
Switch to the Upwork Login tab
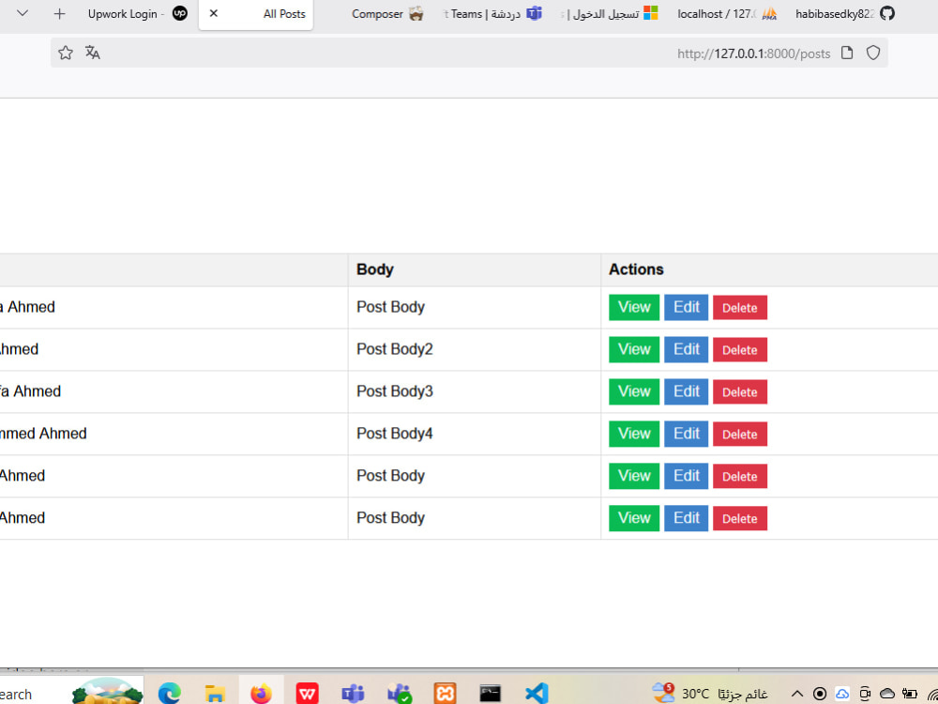(x=138, y=14)
